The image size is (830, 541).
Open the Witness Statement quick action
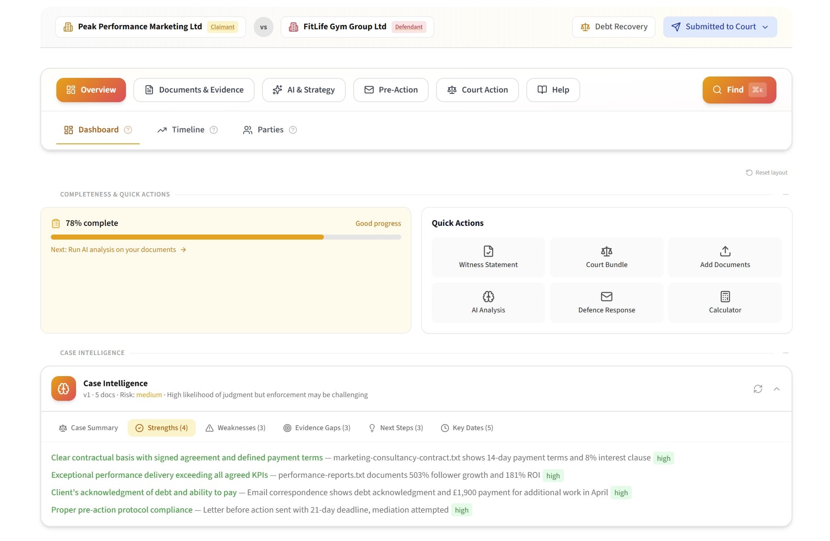pos(488,257)
